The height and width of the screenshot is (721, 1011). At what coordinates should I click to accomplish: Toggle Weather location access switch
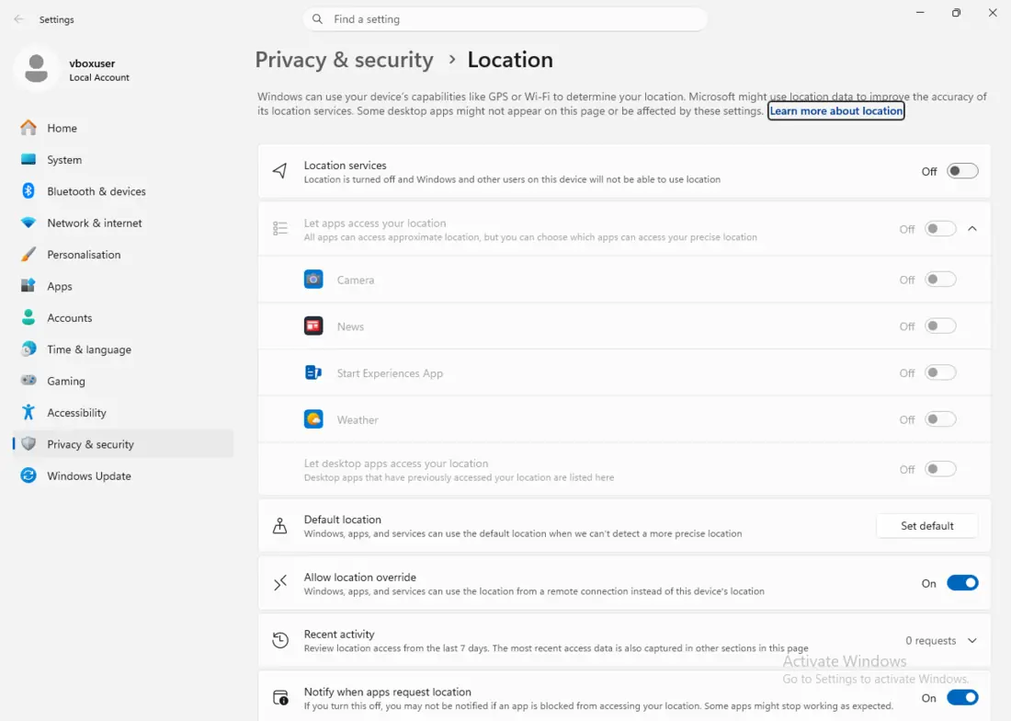pos(940,419)
